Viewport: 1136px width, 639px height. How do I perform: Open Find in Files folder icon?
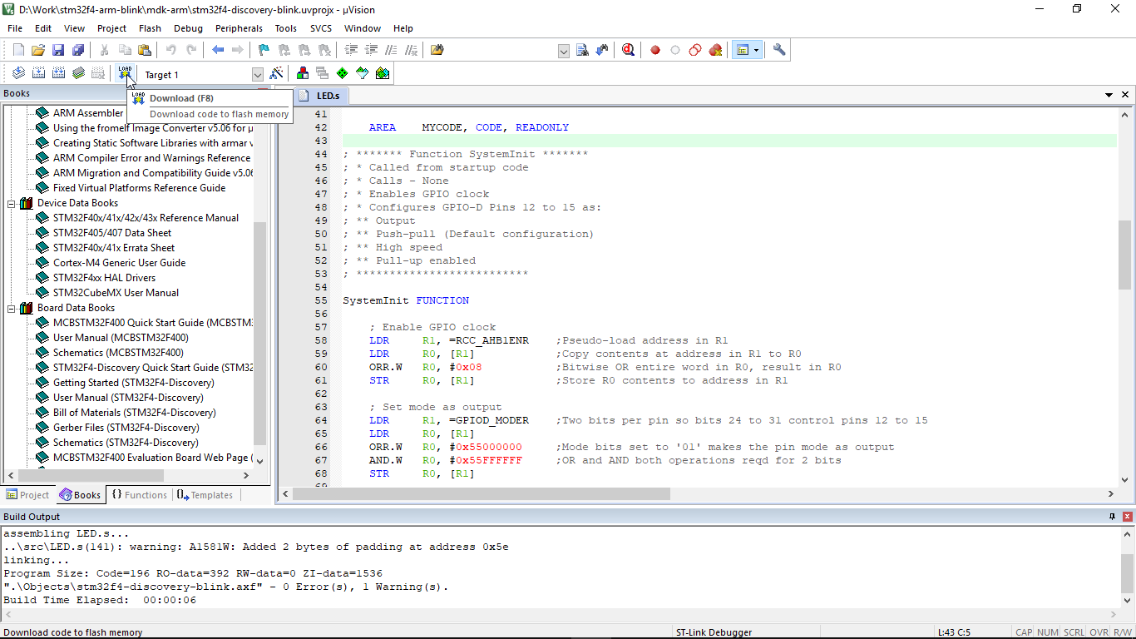point(437,50)
